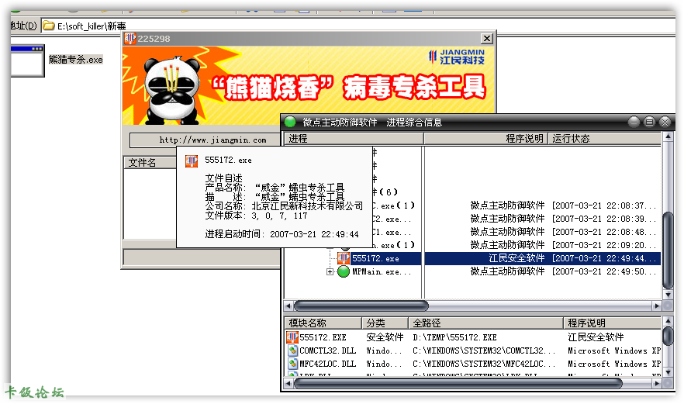Click the address bar path field
Image resolution: width=684 pixels, height=404 pixels.
point(358,26)
